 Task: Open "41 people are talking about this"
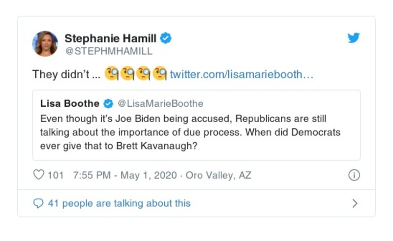pyautogui.click(x=119, y=203)
